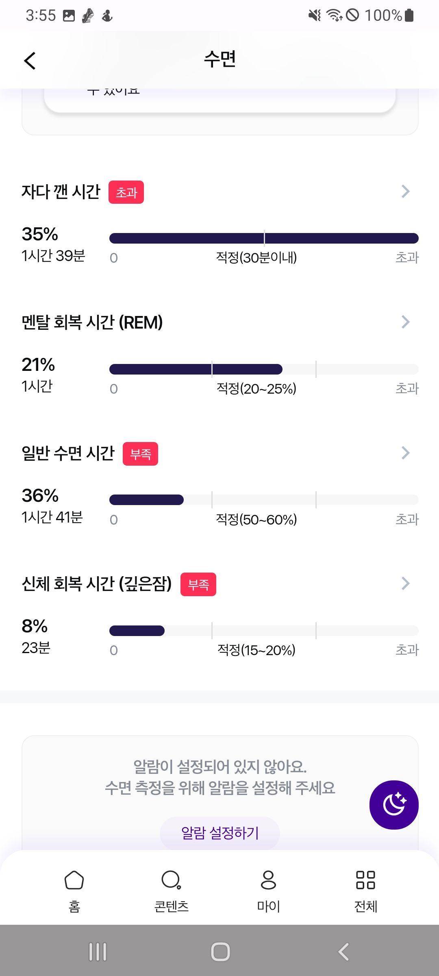
Task: Click the REM 21% progress bar
Action: (264, 369)
